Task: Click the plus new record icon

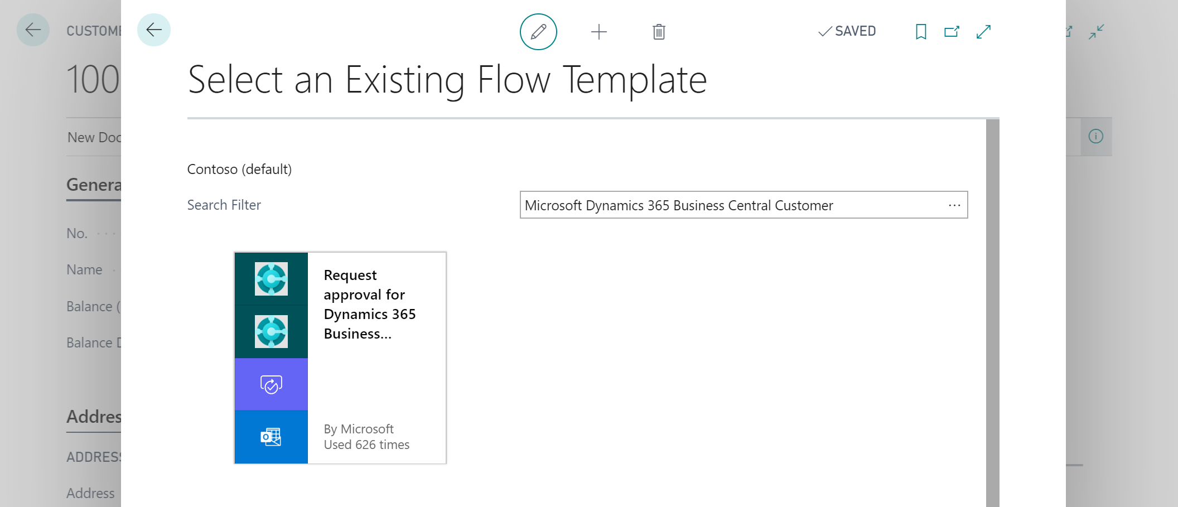Action: pyautogui.click(x=598, y=32)
